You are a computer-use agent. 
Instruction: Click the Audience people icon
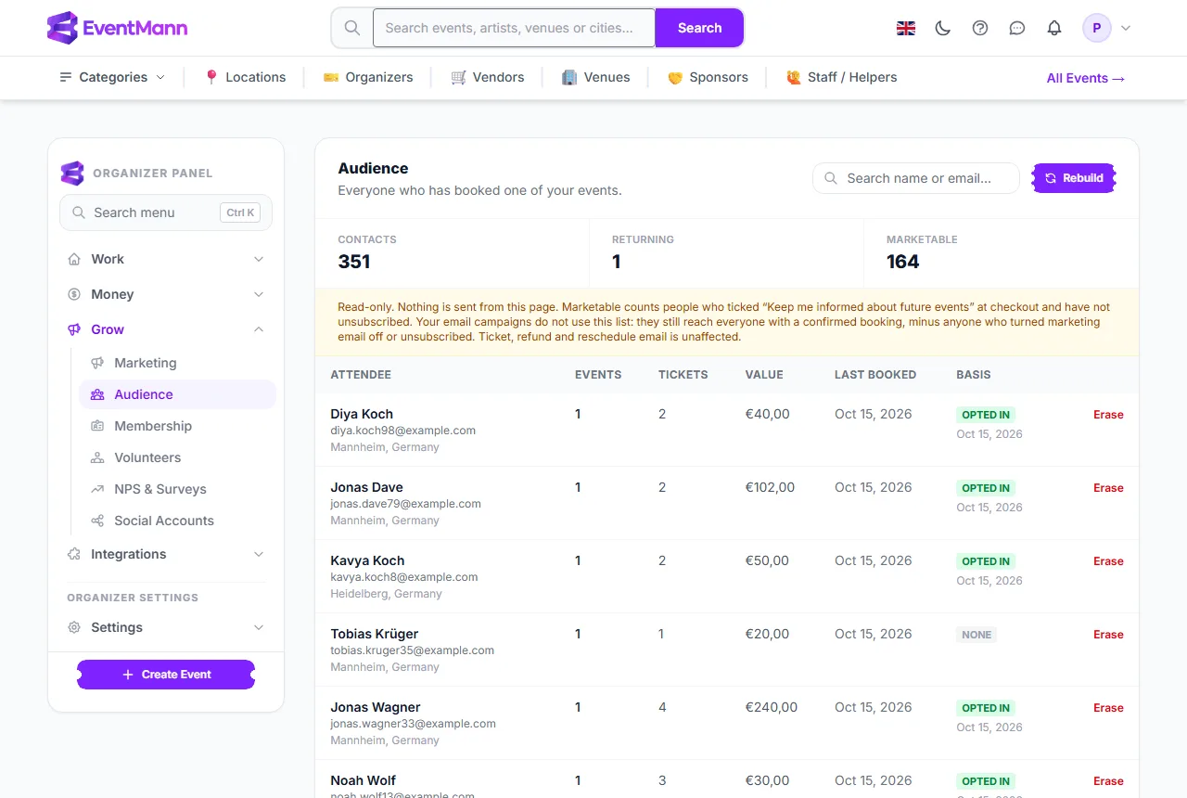point(97,394)
